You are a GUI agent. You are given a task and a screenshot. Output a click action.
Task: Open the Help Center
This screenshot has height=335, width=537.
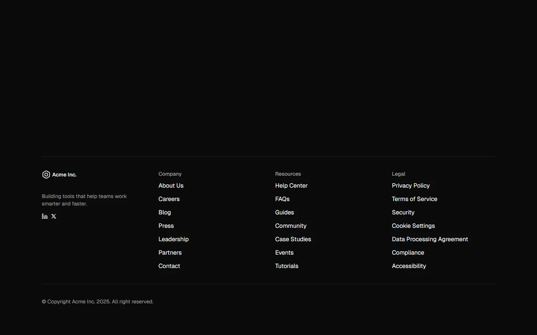pyautogui.click(x=291, y=185)
